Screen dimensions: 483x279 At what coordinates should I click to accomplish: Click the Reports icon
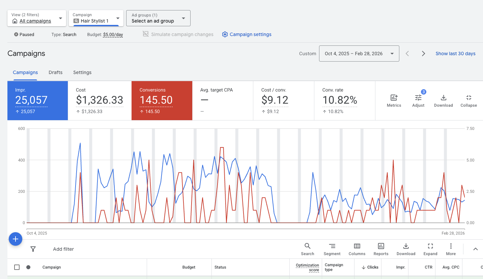(380, 249)
